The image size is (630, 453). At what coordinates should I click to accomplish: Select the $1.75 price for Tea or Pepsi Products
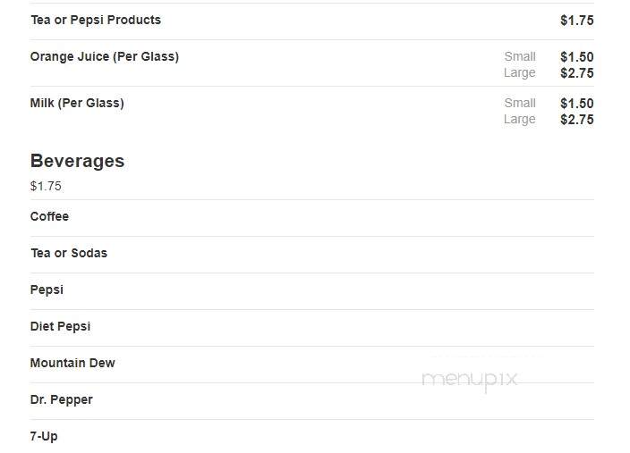576,21
